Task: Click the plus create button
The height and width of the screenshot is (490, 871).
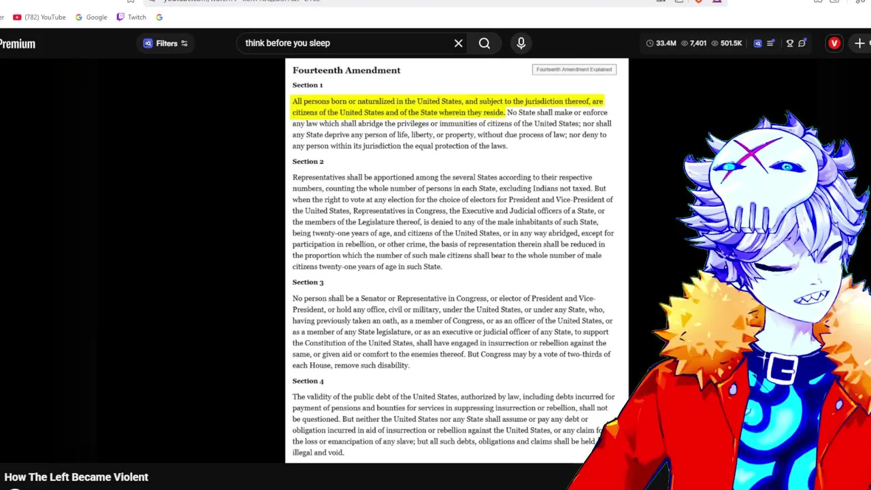Action: (x=859, y=44)
